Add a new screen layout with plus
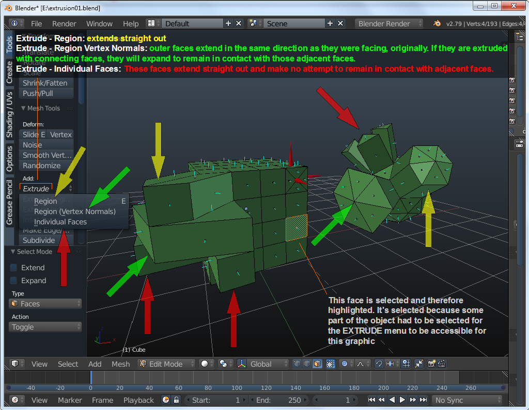The image size is (529, 410). click(228, 23)
